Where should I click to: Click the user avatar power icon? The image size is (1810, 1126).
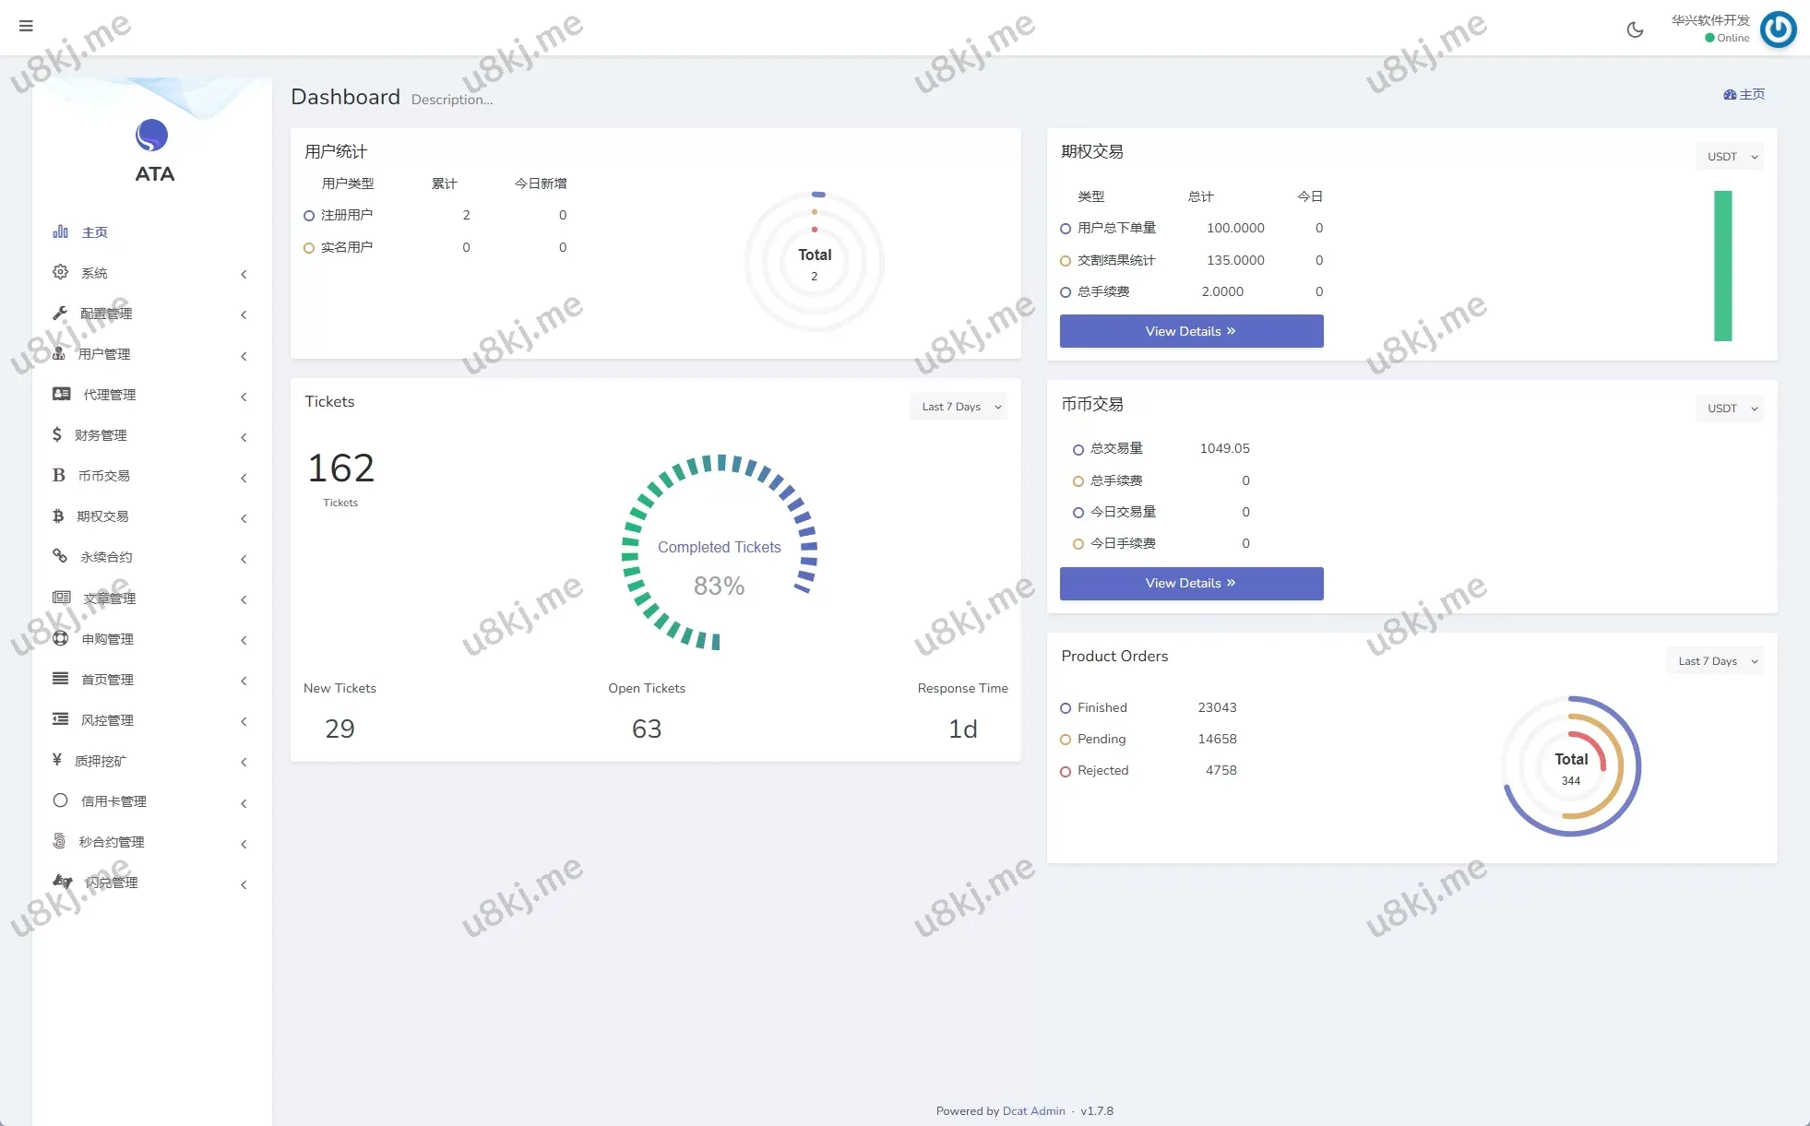tap(1778, 30)
